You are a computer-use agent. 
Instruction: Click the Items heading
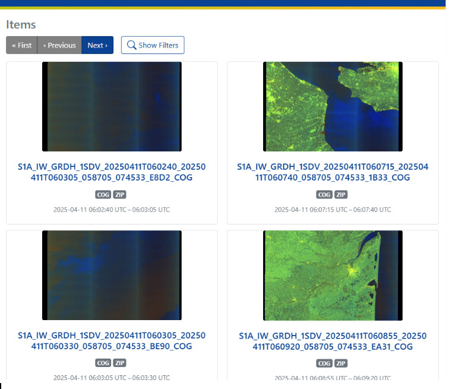[x=21, y=24]
